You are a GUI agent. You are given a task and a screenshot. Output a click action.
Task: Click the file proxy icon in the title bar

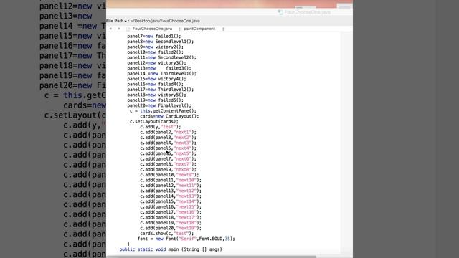(280, 12)
